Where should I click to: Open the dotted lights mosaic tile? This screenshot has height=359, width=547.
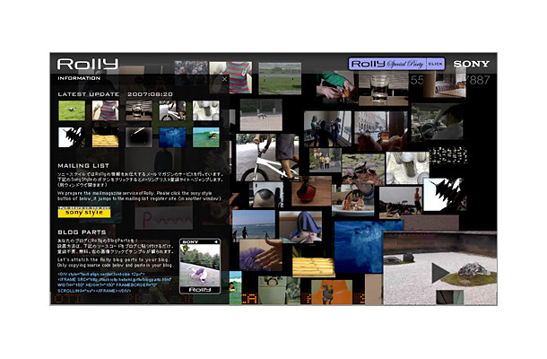(x=448, y=156)
